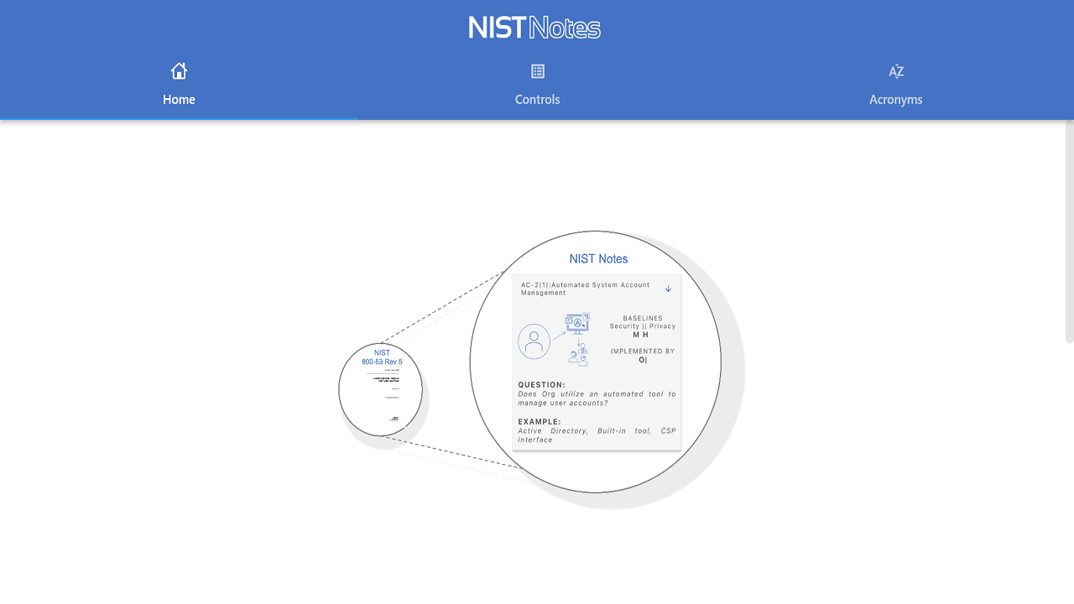
Task: Click the page vertical scrollbar thumb
Action: pos(1069,232)
